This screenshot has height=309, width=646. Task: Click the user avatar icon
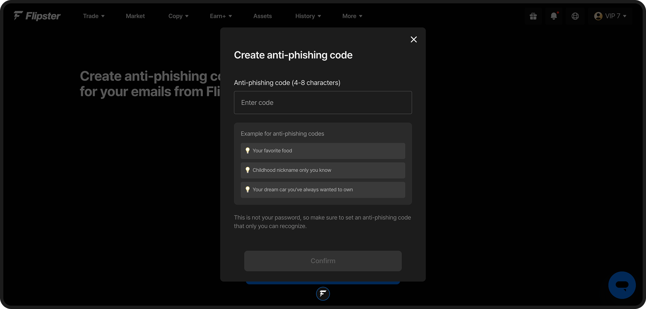[598, 16]
